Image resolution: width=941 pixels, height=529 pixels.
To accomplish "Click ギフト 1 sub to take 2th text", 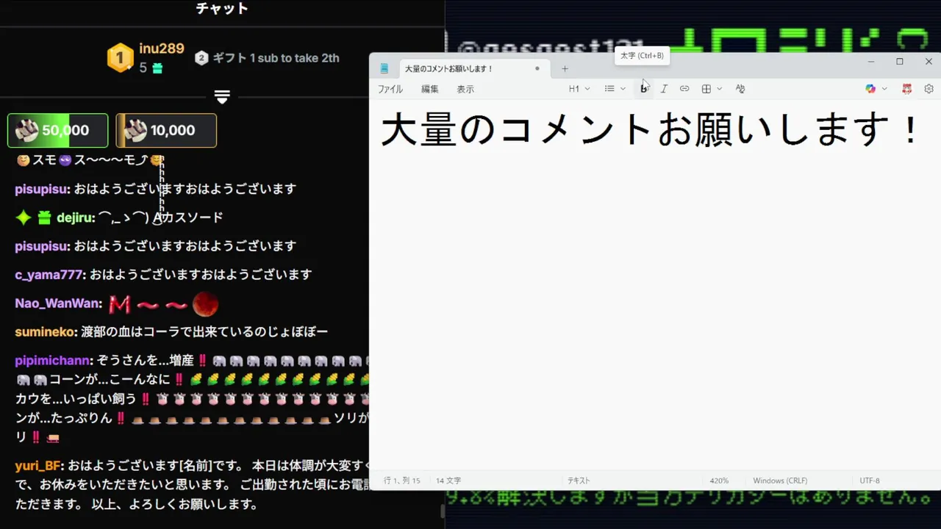I will [276, 58].
